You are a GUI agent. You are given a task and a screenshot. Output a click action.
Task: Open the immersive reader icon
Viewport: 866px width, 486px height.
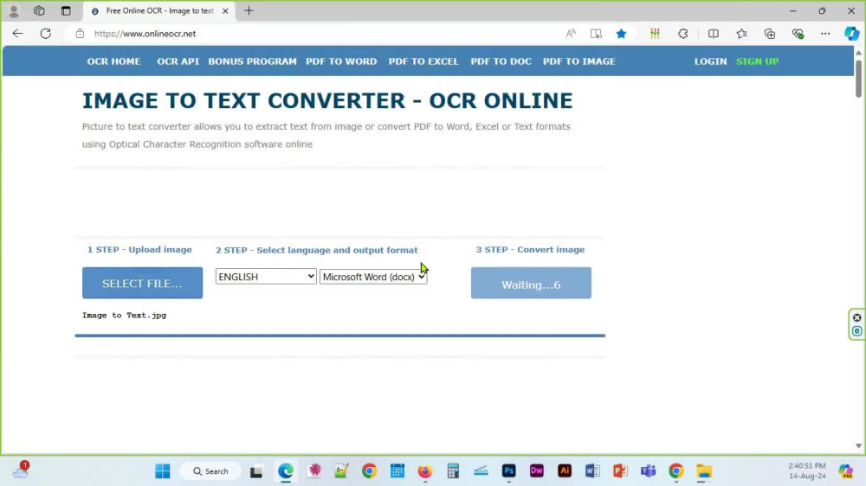pyautogui.click(x=596, y=34)
